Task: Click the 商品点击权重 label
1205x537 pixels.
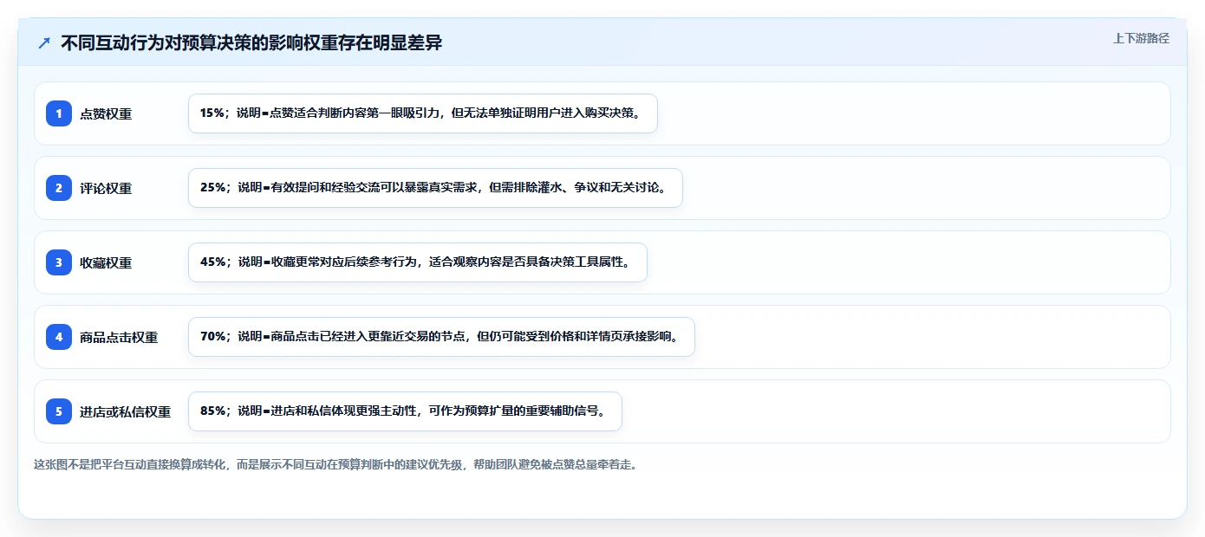Action: 119,337
